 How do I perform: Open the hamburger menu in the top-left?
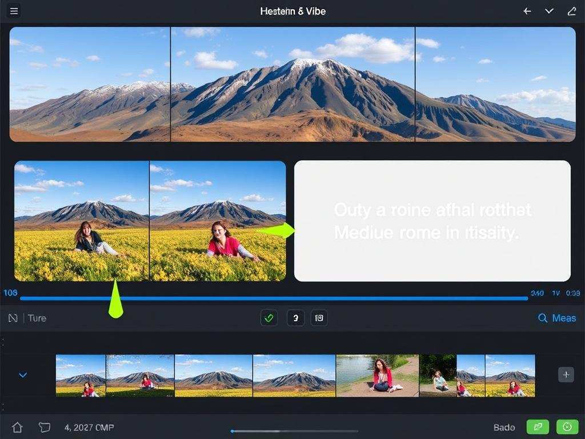tap(14, 11)
